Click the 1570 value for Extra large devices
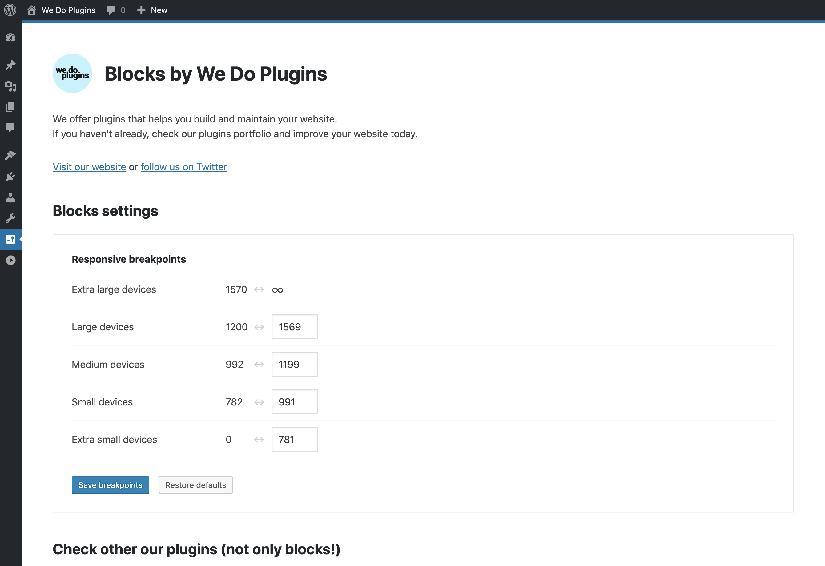825x566 pixels. (236, 289)
